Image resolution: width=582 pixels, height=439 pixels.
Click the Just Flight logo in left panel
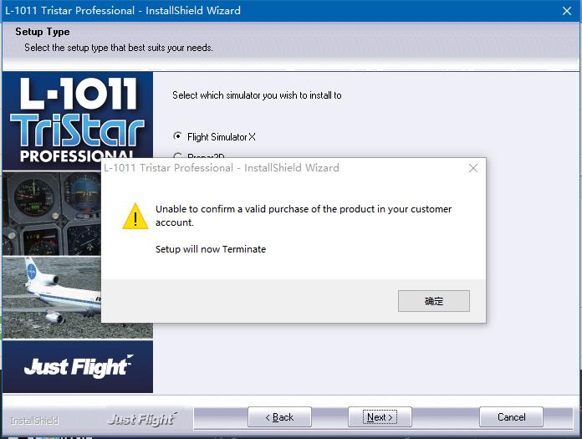(x=78, y=366)
